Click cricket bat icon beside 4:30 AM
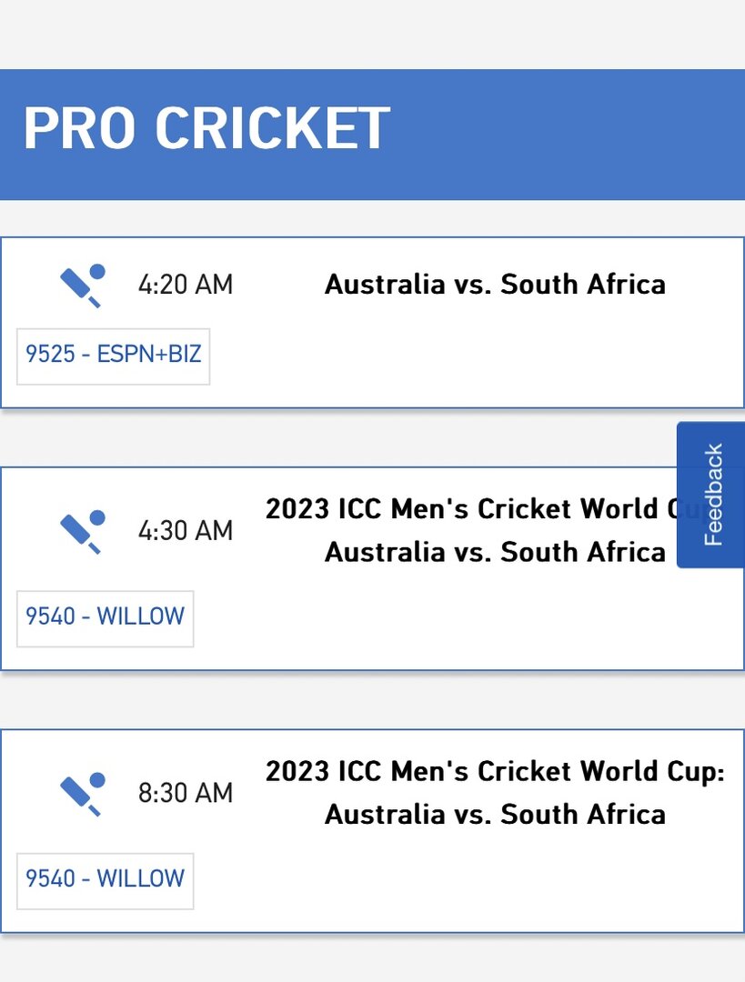This screenshot has height=982, width=745. click(x=83, y=532)
